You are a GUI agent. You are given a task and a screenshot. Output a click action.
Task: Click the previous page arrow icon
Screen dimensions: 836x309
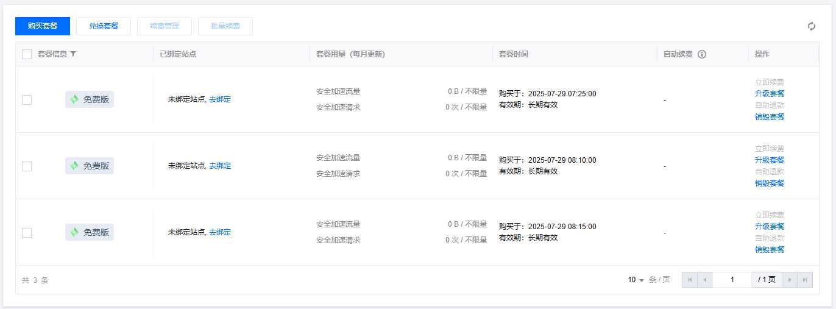(x=705, y=280)
